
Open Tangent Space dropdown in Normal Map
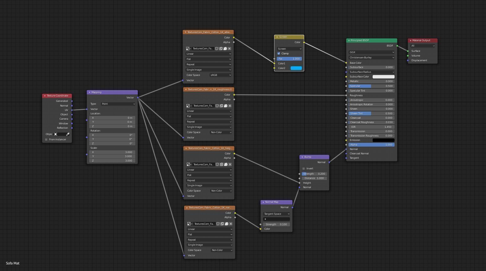click(277, 214)
